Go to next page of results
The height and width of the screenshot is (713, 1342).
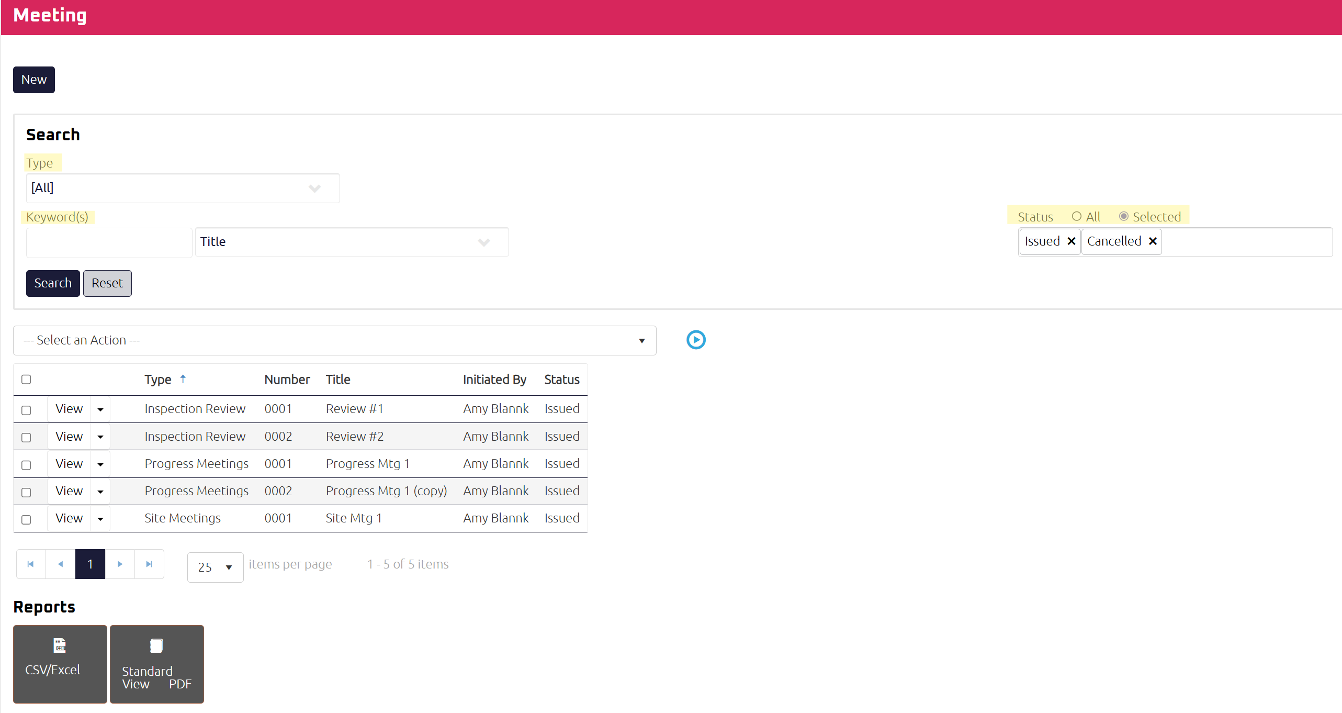point(120,564)
